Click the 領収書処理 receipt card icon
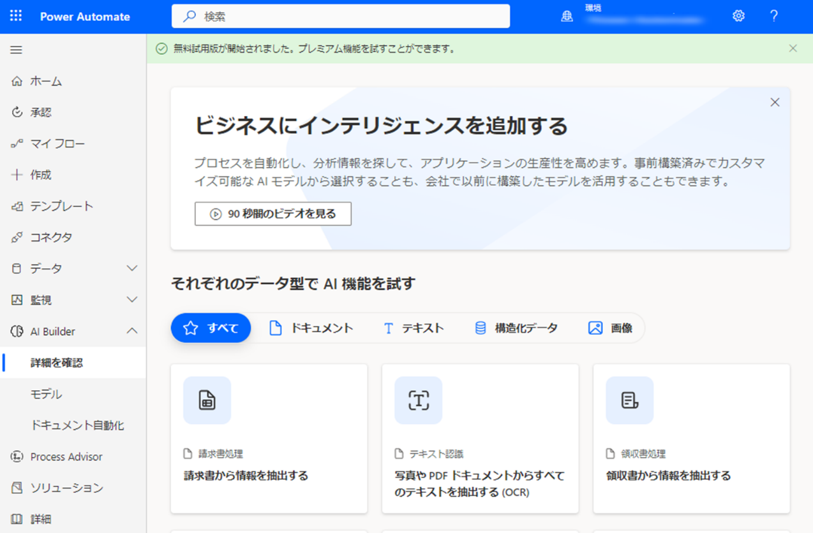Image resolution: width=813 pixels, height=533 pixels. [630, 400]
